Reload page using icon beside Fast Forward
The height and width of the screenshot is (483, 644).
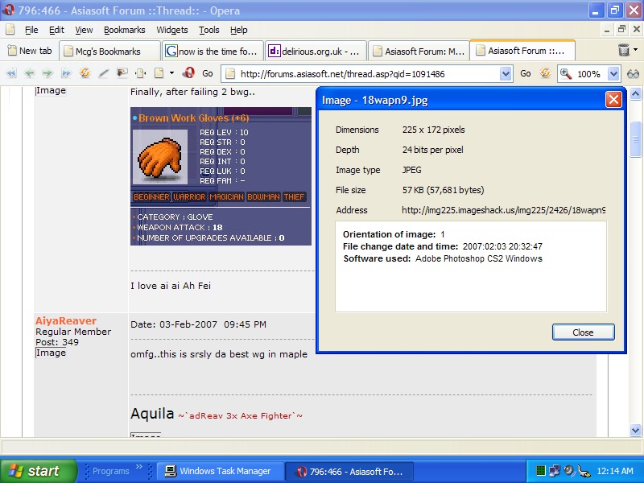tap(85, 73)
